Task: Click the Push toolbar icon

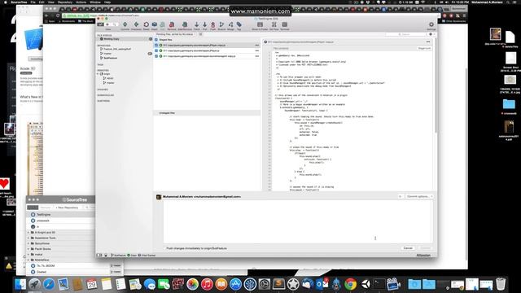Action: pyautogui.click(x=213, y=25)
